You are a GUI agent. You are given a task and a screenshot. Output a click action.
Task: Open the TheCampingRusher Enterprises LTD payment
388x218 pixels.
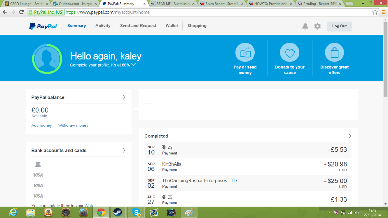248,183
